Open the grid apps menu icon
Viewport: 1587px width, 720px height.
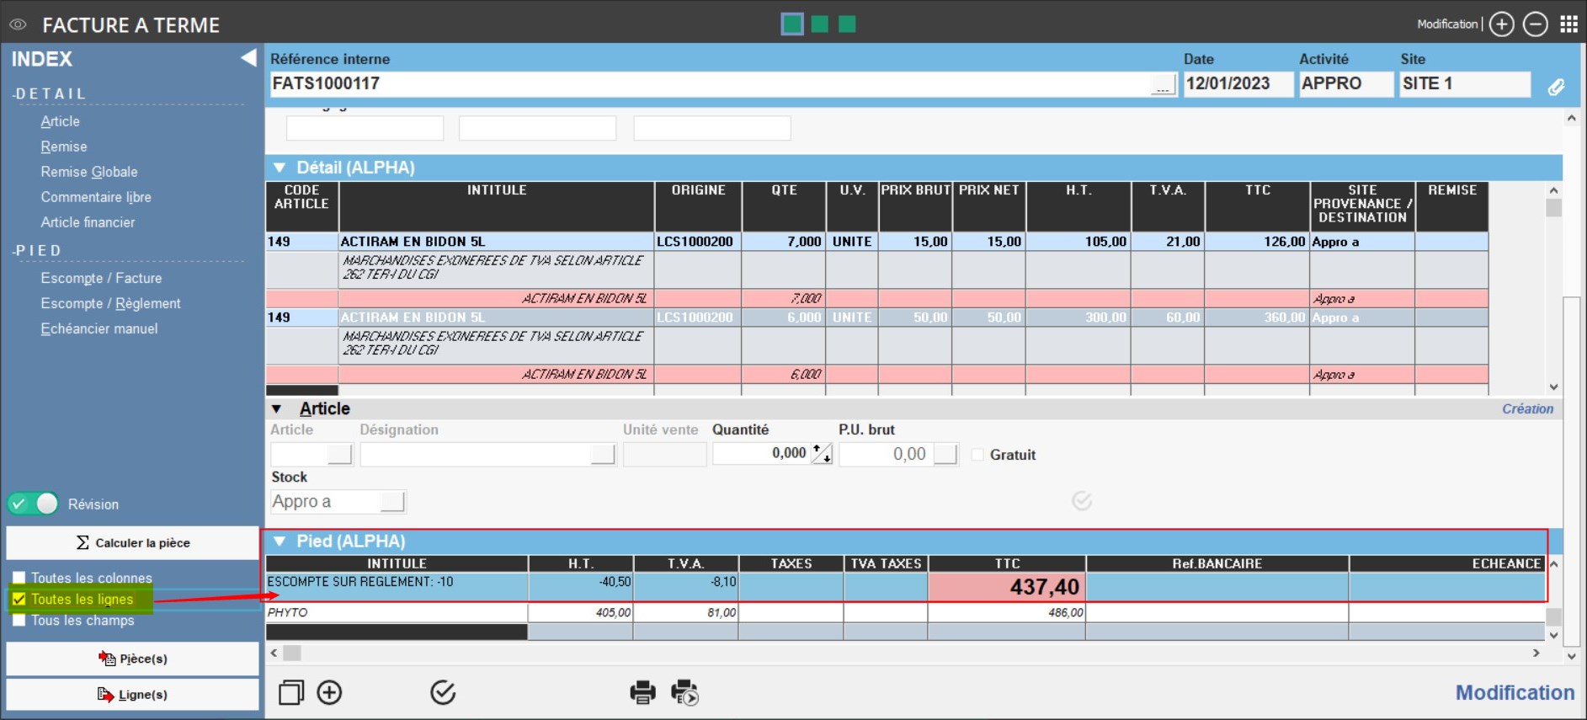point(1568,24)
